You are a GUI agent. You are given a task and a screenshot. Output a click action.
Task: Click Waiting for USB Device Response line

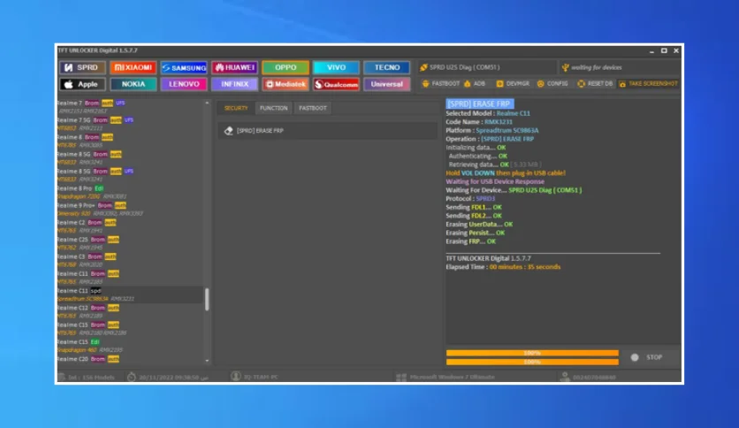495,181
